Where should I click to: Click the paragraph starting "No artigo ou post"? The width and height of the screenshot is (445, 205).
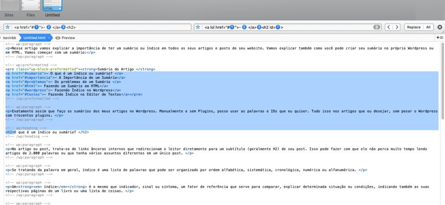[x=216, y=151]
